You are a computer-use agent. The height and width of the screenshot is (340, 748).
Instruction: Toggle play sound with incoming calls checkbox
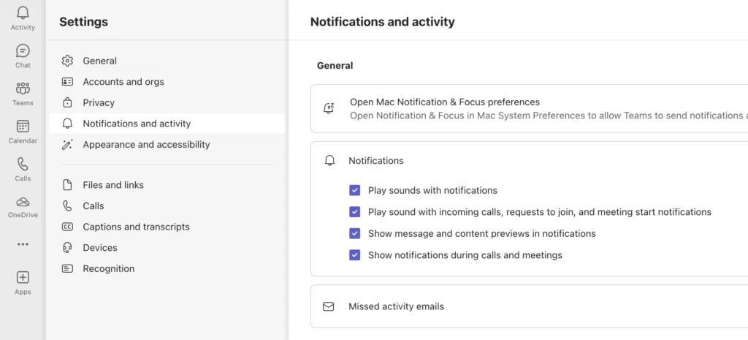[355, 212]
